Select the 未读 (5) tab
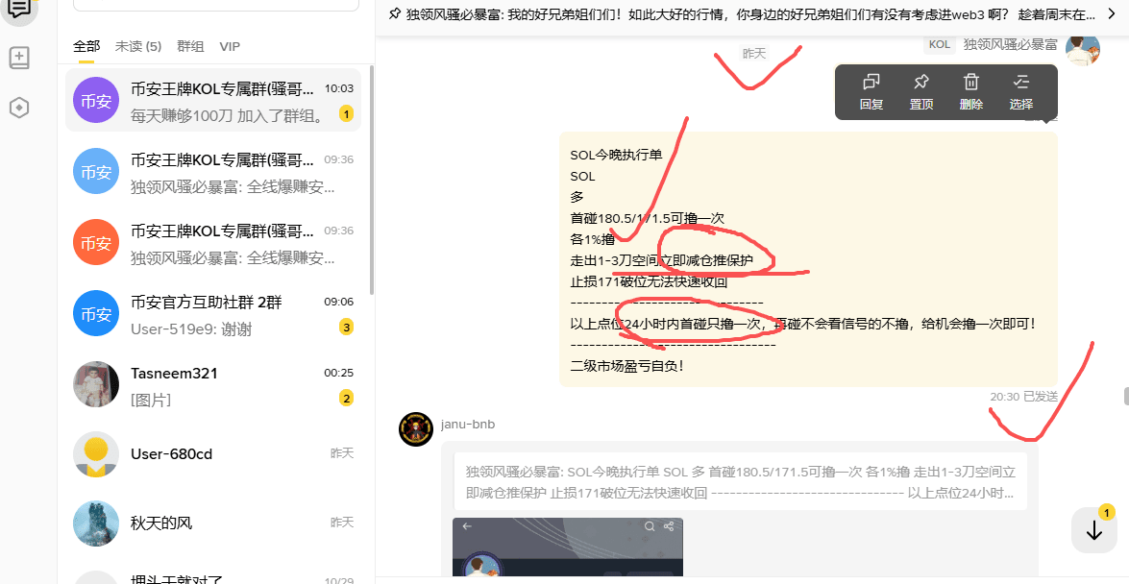1129x584 pixels. [138, 47]
